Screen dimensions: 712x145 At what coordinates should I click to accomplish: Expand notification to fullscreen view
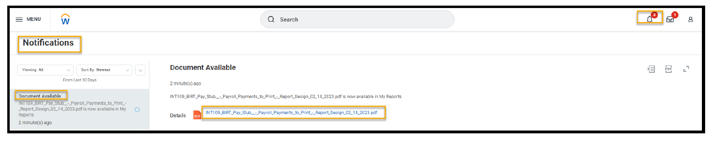[x=686, y=69]
